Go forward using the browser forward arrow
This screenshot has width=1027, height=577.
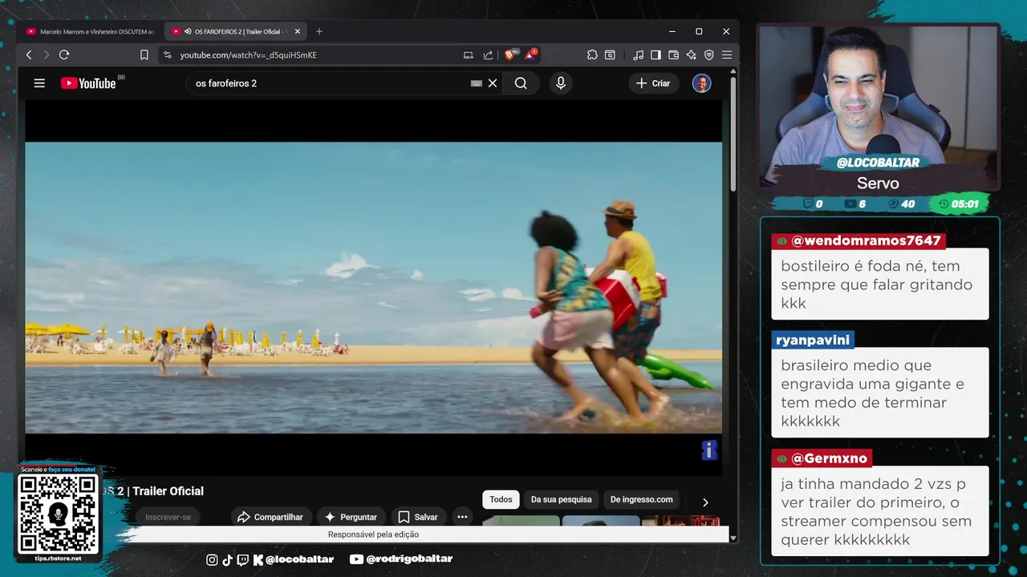[46, 54]
